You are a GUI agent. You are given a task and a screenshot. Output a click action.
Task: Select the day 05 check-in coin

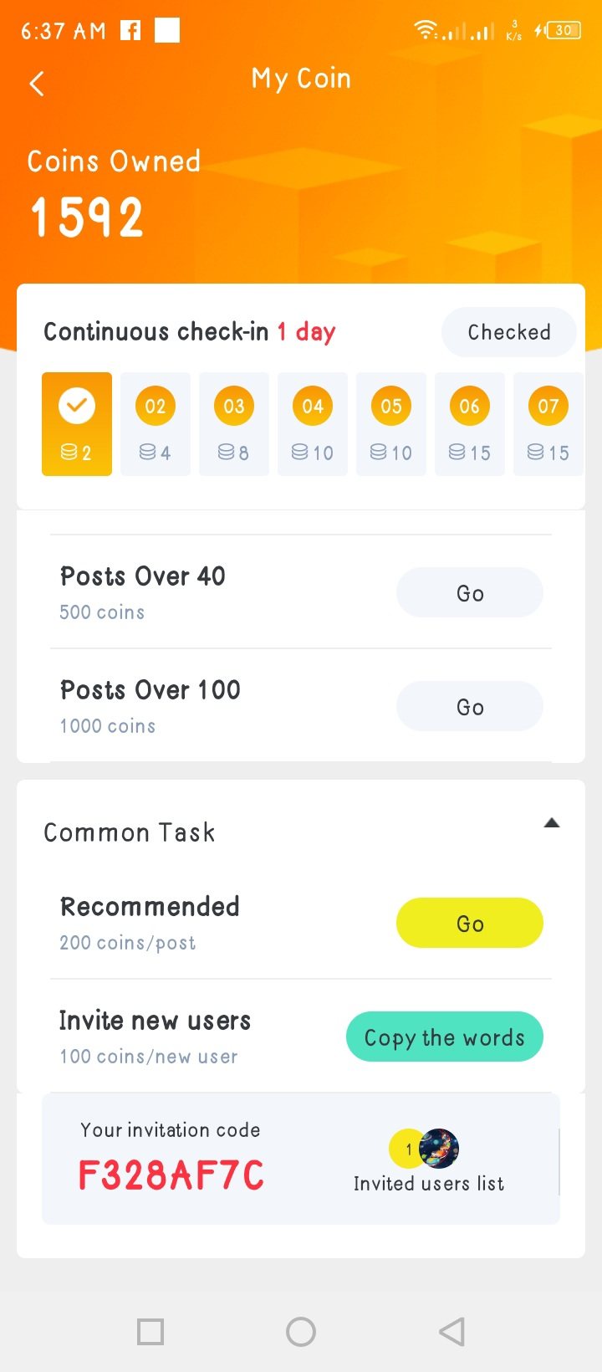point(391,407)
